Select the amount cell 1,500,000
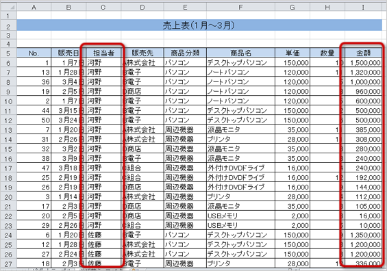Viewport: 387px width, 271px height. 363,62
